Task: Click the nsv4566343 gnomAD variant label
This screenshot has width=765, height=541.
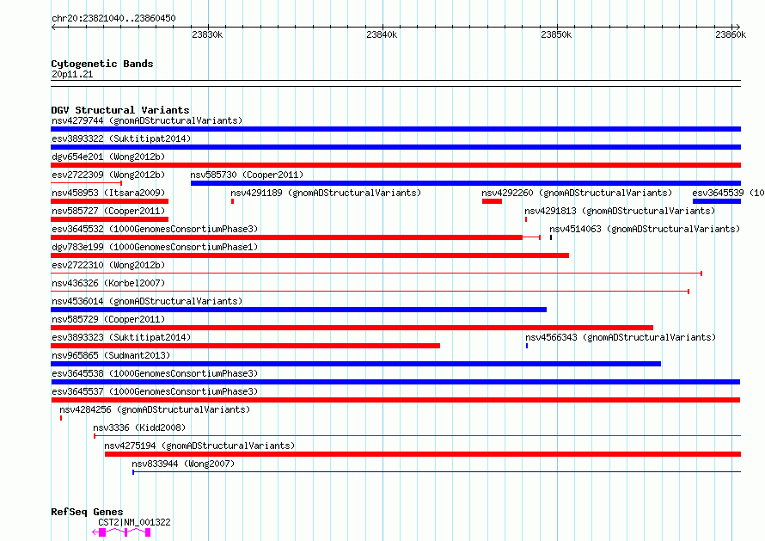Action: 621,337
